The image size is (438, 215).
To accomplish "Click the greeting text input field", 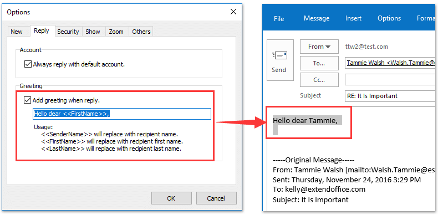I will tap(122, 114).
